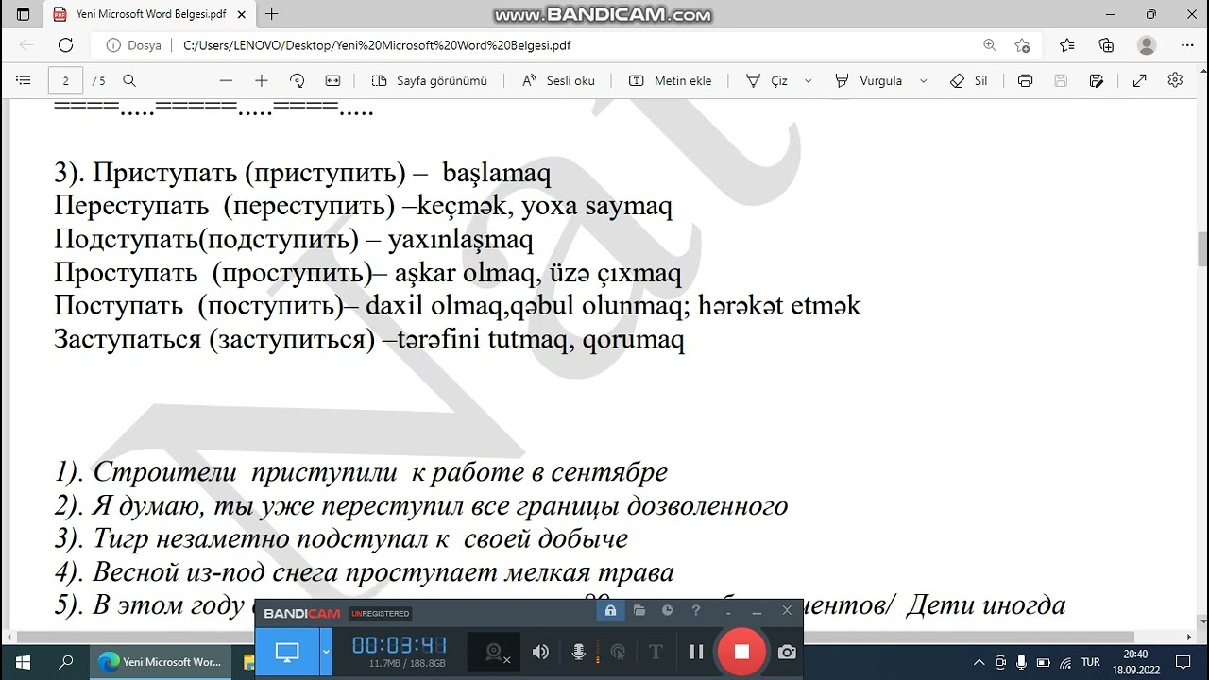The image size is (1209, 680).
Task: Zoom out with the minus button
Action: pos(226,81)
